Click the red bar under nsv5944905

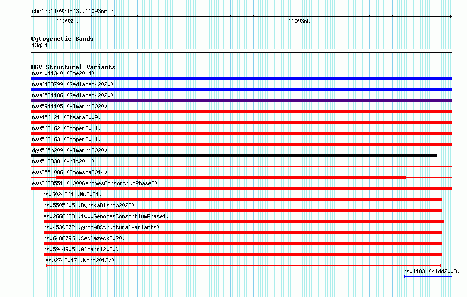click(x=243, y=255)
